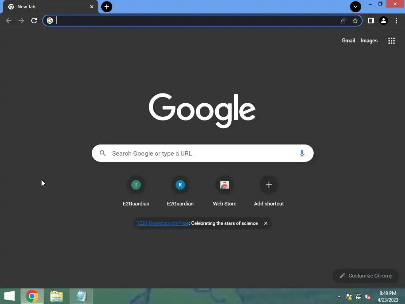Open the profile avatar menu

pos(384,21)
